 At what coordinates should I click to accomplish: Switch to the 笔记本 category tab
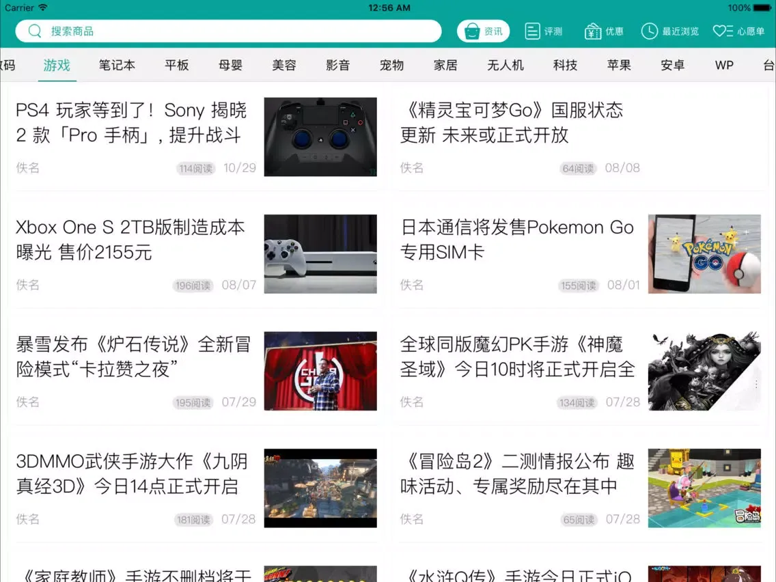117,65
